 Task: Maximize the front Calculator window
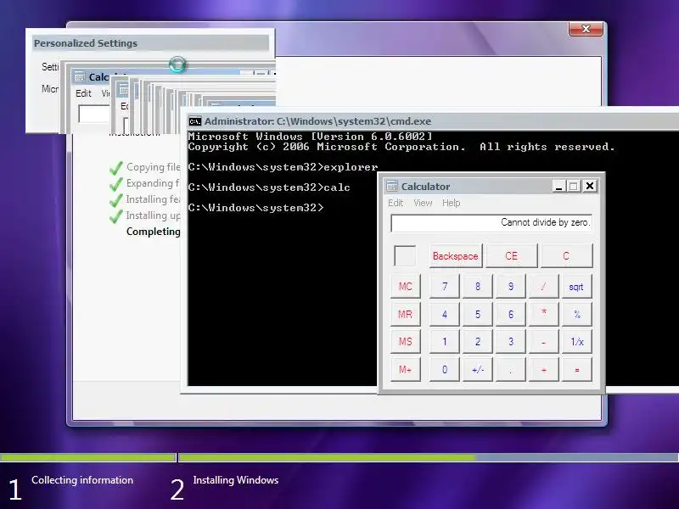[574, 186]
